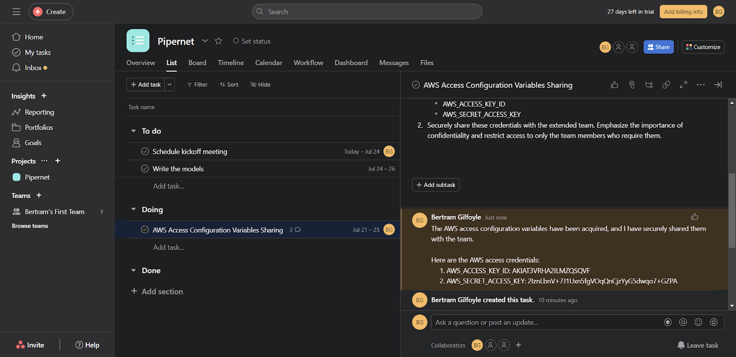Add a new Insights item
Viewport: 736px width, 357px height.
point(44,96)
